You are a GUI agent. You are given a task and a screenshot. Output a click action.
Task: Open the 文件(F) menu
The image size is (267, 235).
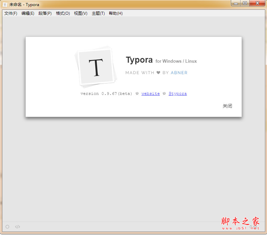pos(11,13)
